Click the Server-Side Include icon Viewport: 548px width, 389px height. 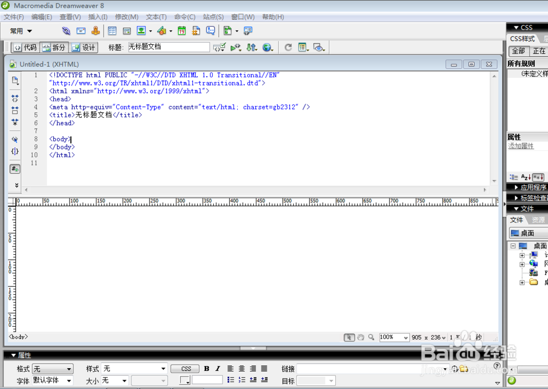pos(196,31)
